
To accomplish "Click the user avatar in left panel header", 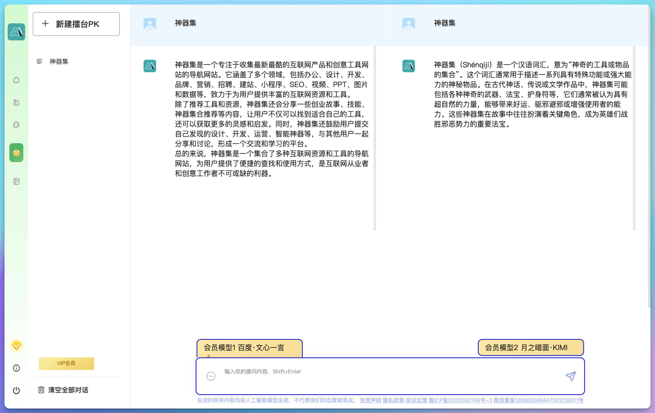I will pyautogui.click(x=150, y=24).
